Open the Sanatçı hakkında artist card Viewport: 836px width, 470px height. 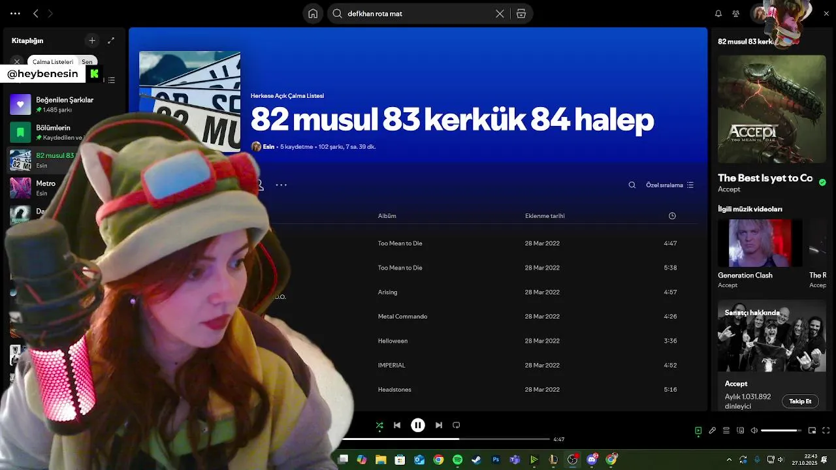point(771,356)
